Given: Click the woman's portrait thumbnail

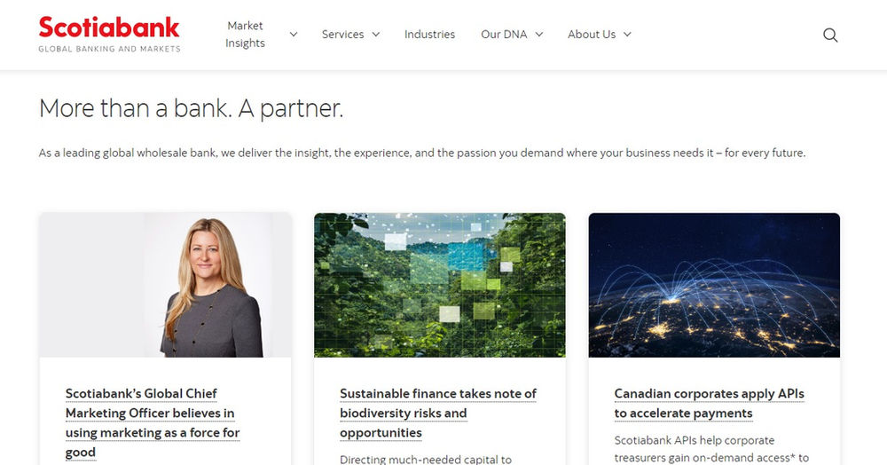Looking at the screenshot, I should tap(166, 285).
